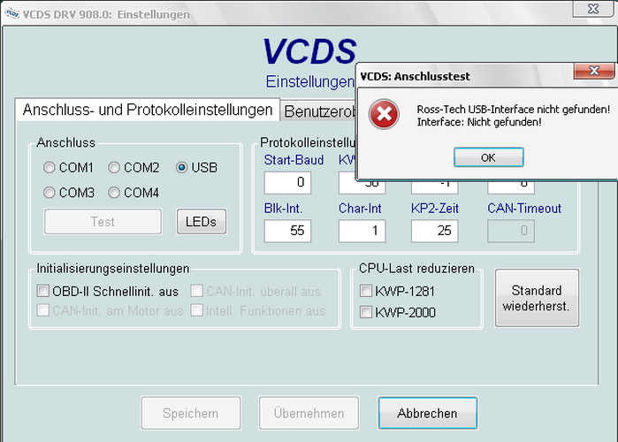Click the disabled CAN-Timeout field
This screenshot has width=618, height=442.
511,231
